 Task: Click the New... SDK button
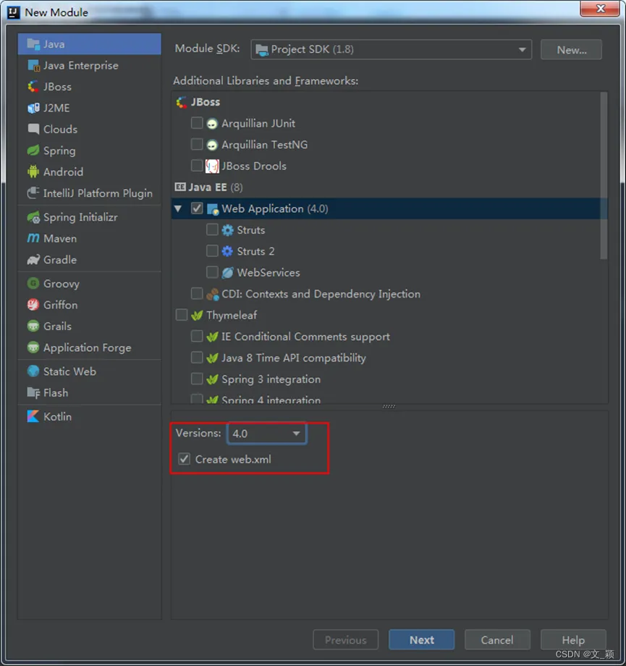point(571,50)
